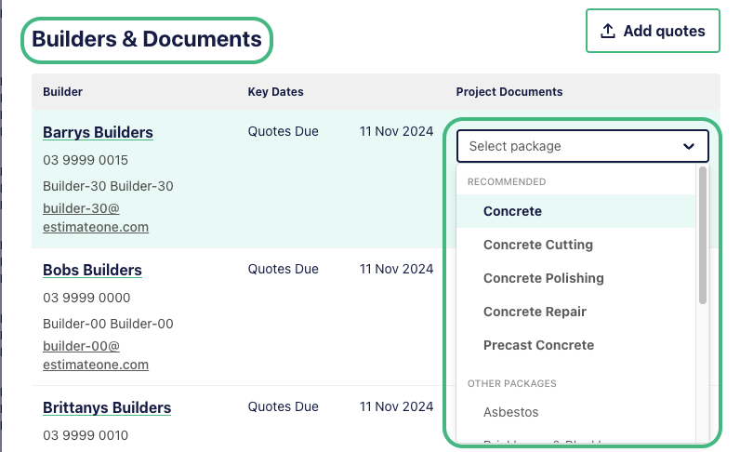Pick the Concrete Polishing package
Image resolution: width=740 pixels, height=452 pixels.
click(543, 278)
